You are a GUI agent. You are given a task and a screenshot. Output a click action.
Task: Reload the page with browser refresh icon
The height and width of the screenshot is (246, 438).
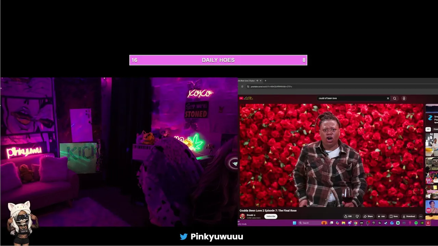coord(242,86)
